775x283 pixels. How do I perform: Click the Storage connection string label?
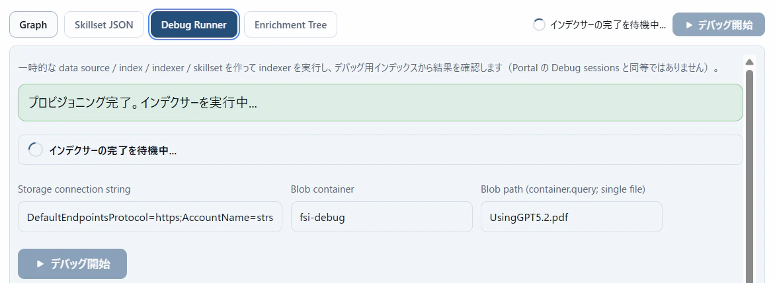[x=74, y=189]
